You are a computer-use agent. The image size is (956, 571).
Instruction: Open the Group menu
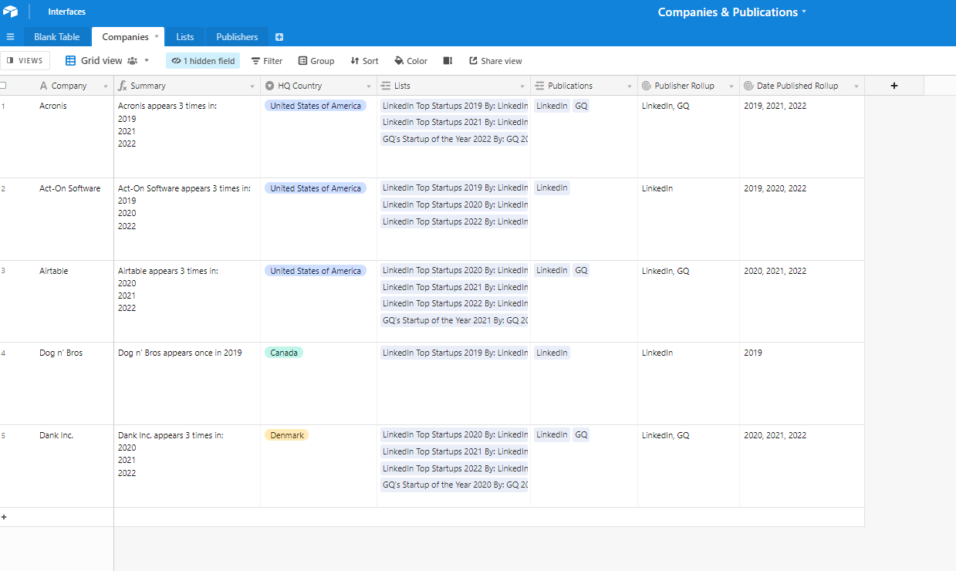(316, 61)
